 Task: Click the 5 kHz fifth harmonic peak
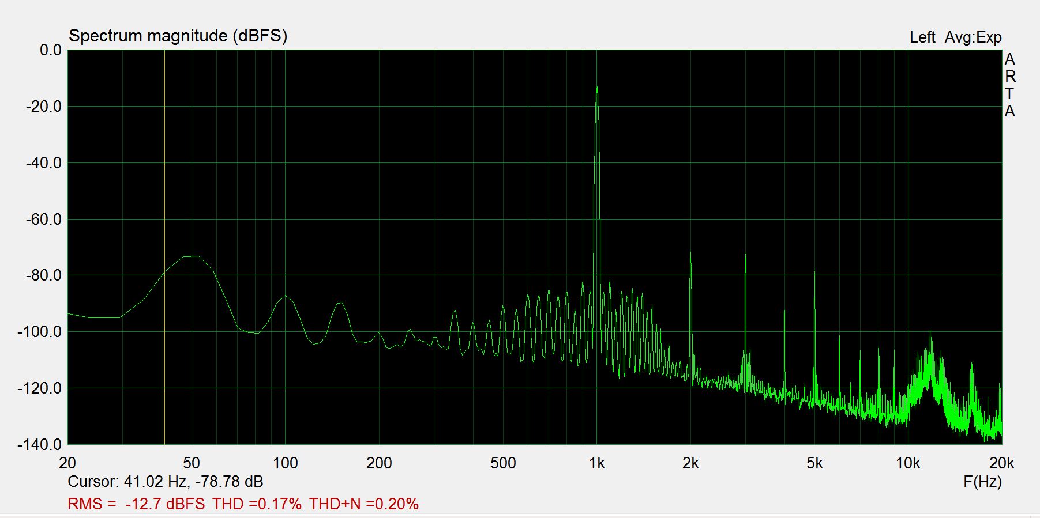pyautogui.click(x=814, y=273)
